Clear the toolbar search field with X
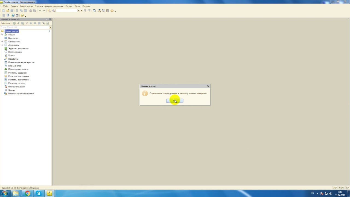The image size is (350, 197). (x=81, y=11)
